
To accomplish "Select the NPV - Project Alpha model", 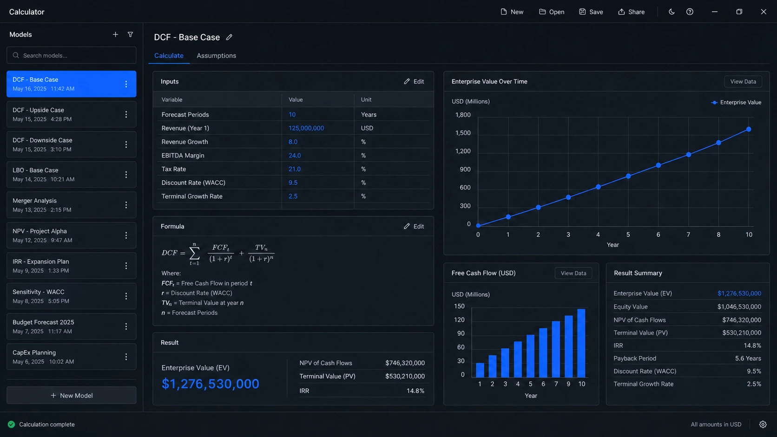I will (x=72, y=235).
